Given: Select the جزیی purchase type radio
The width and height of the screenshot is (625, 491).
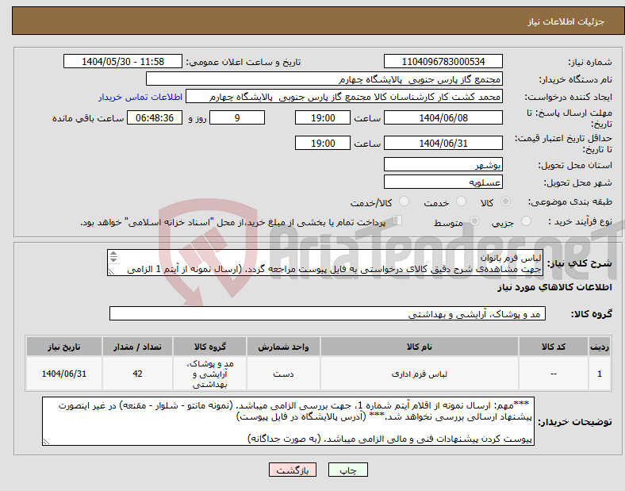Looking at the screenshot, I should pyautogui.click(x=526, y=221).
